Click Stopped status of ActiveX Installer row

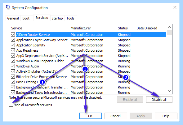point(124,71)
